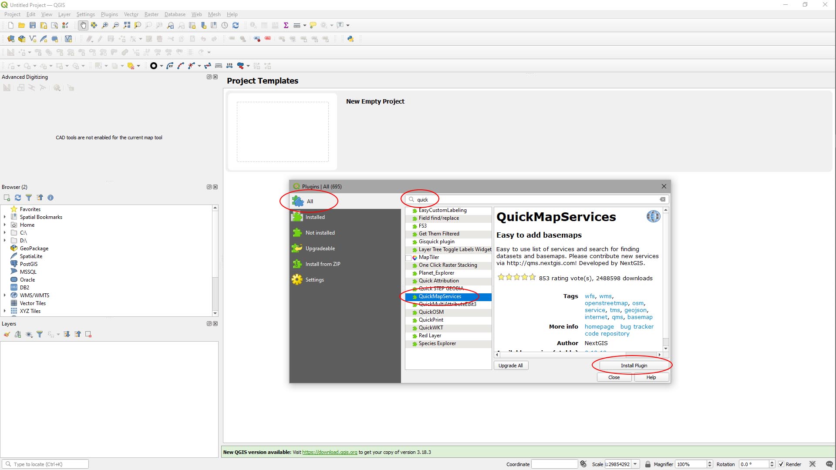Expand the XYZ Tiles tree node
836x470 pixels.
tap(5, 311)
